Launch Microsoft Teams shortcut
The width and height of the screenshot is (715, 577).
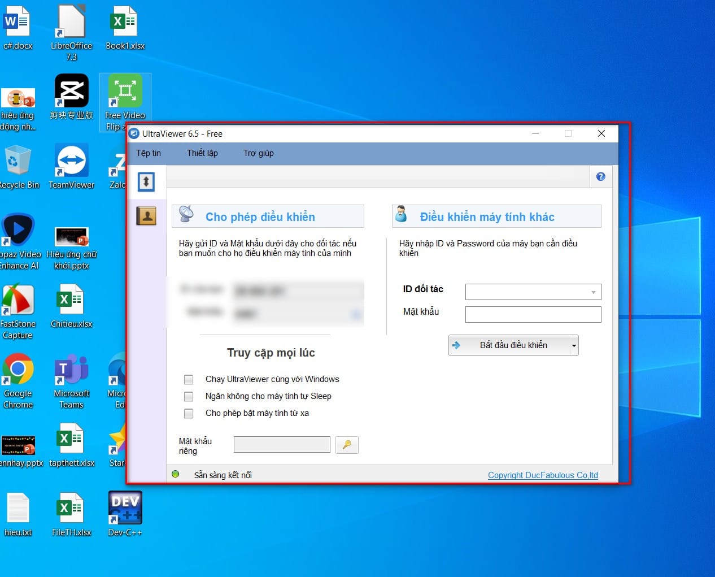71,381
